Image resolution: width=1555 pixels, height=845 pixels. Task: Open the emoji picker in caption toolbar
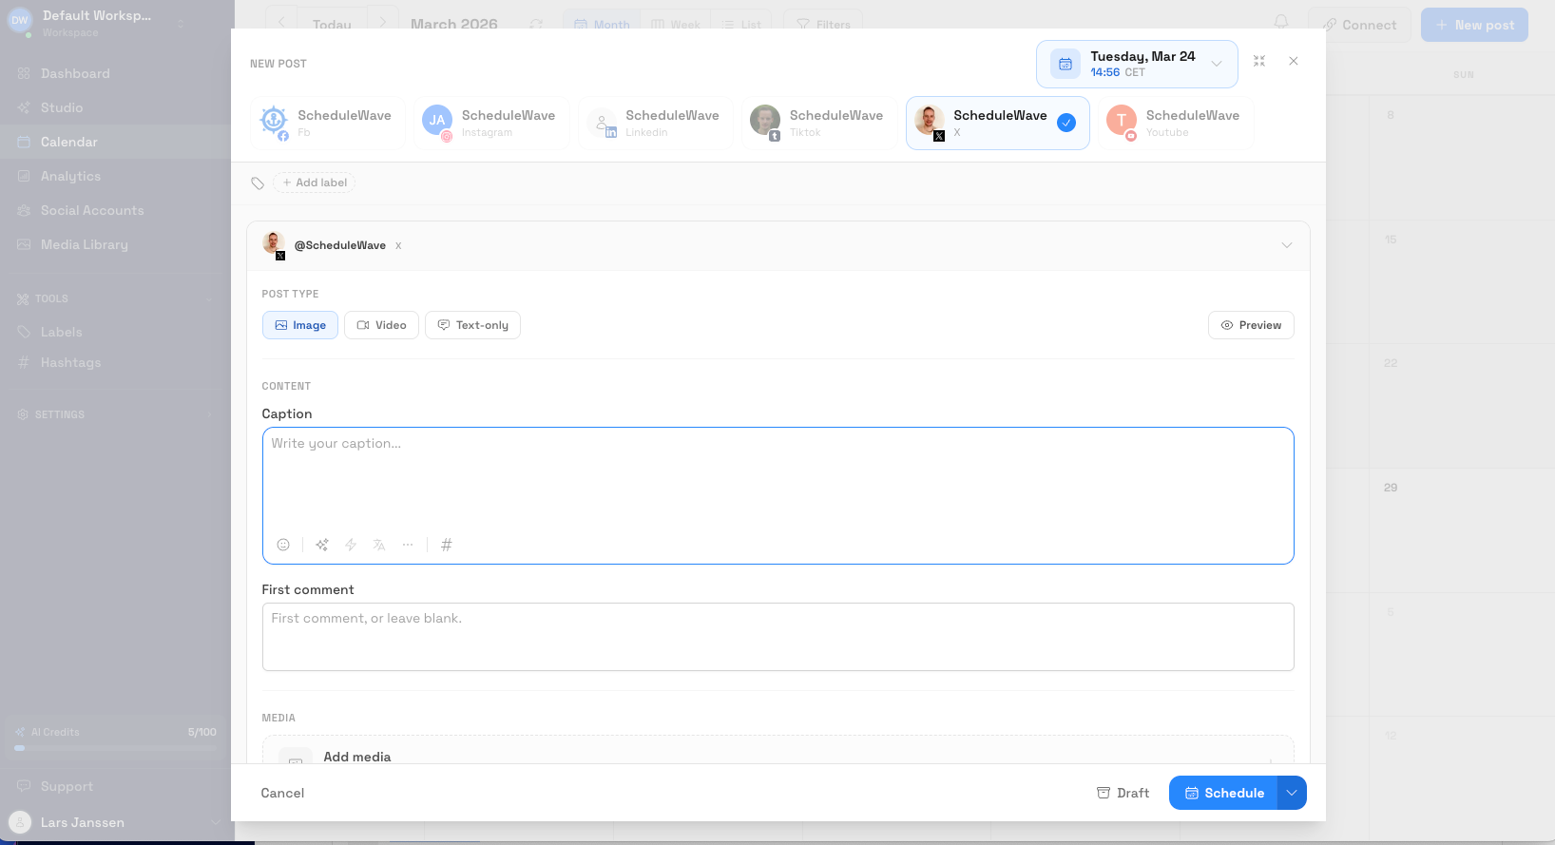point(283,545)
